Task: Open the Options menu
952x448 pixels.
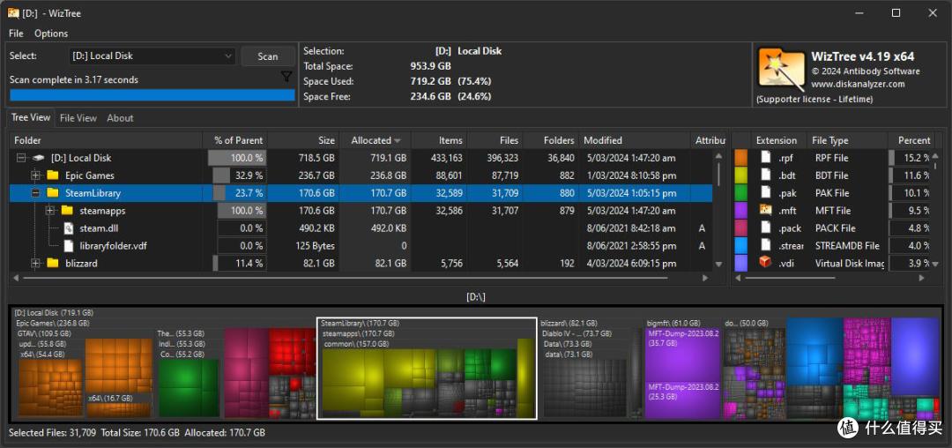Action: coord(51,34)
